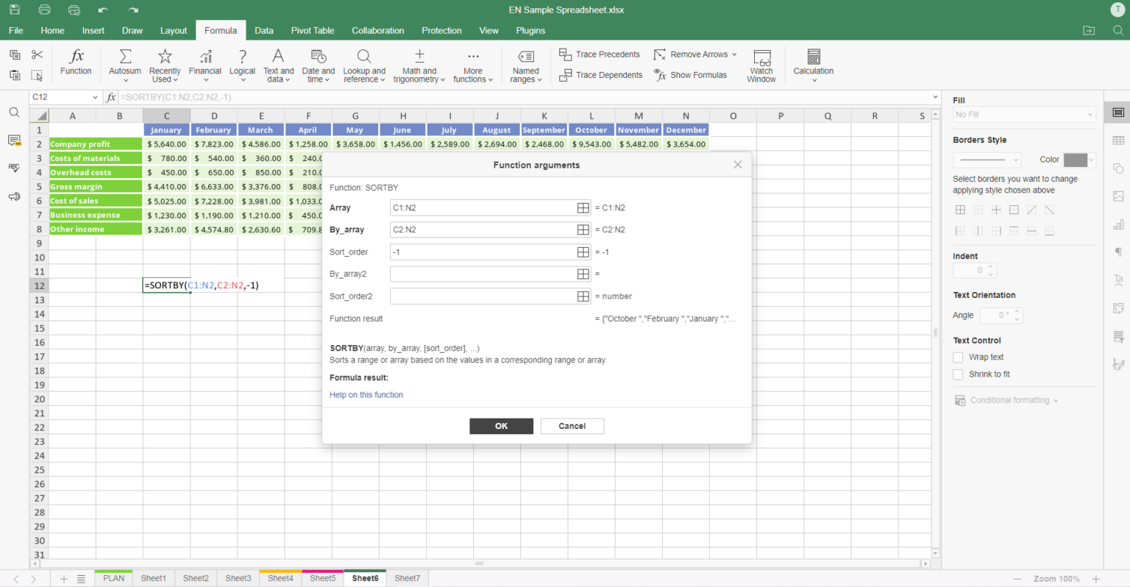The height and width of the screenshot is (587, 1130).
Task: Cancel the Function arguments dialog
Action: tap(572, 426)
